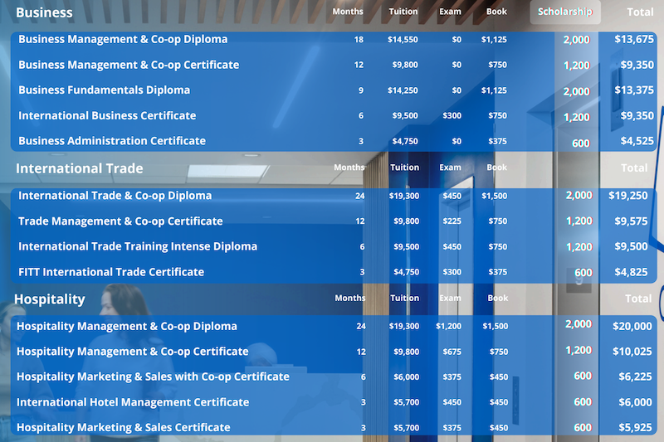Click Business Management & Co-op Certificate row name

coord(129,65)
